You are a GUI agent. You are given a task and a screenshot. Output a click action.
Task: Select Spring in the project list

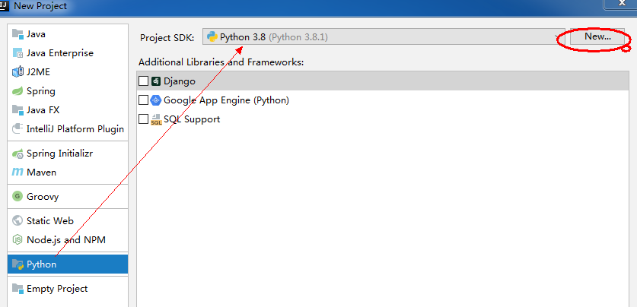pyautogui.click(x=68, y=91)
